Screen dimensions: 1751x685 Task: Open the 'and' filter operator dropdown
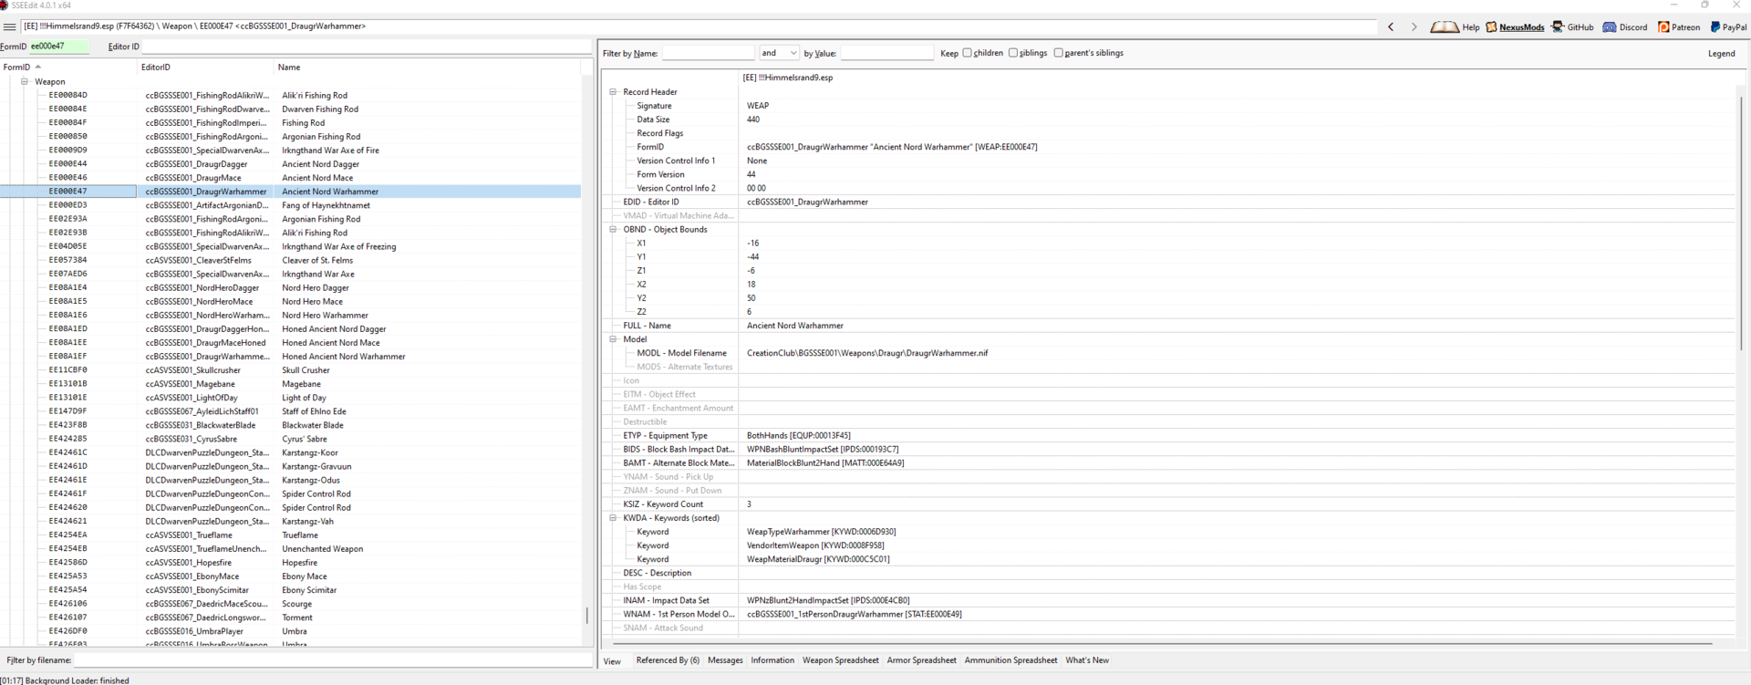(x=780, y=53)
